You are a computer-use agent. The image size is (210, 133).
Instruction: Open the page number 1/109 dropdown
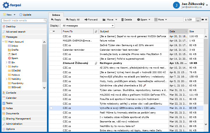[x=198, y=20]
